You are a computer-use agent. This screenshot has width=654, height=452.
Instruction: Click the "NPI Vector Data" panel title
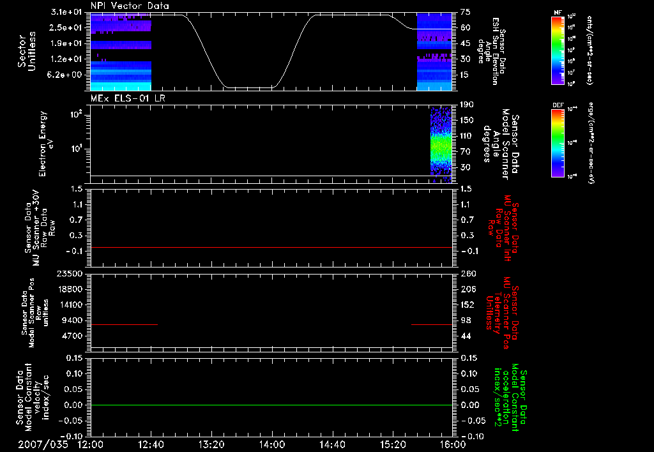[130, 6]
